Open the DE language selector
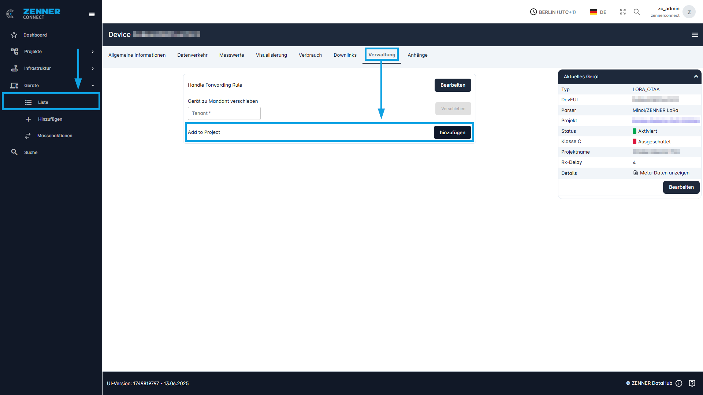The height and width of the screenshot is (395, 703). click(x=598, y=12)
